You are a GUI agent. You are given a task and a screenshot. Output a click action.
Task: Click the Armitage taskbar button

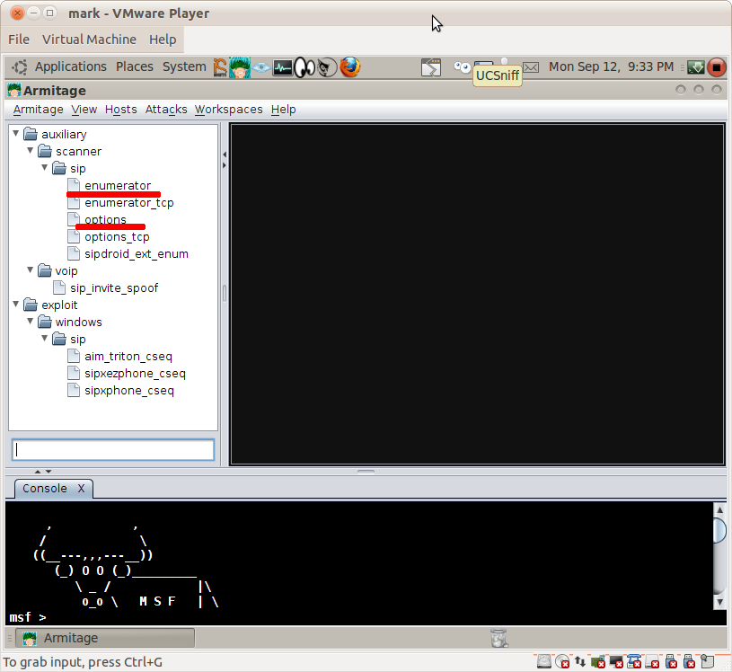pos(105,638)
